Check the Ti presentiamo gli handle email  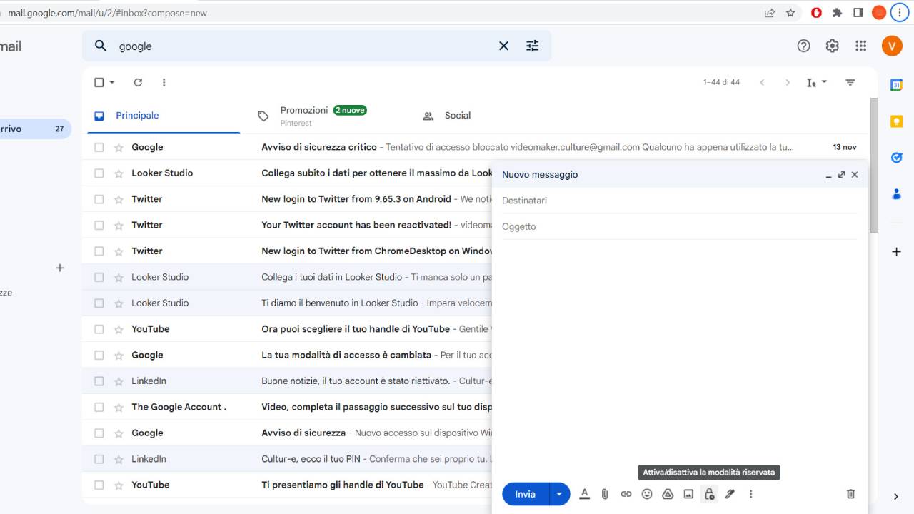tap(99, 485)
